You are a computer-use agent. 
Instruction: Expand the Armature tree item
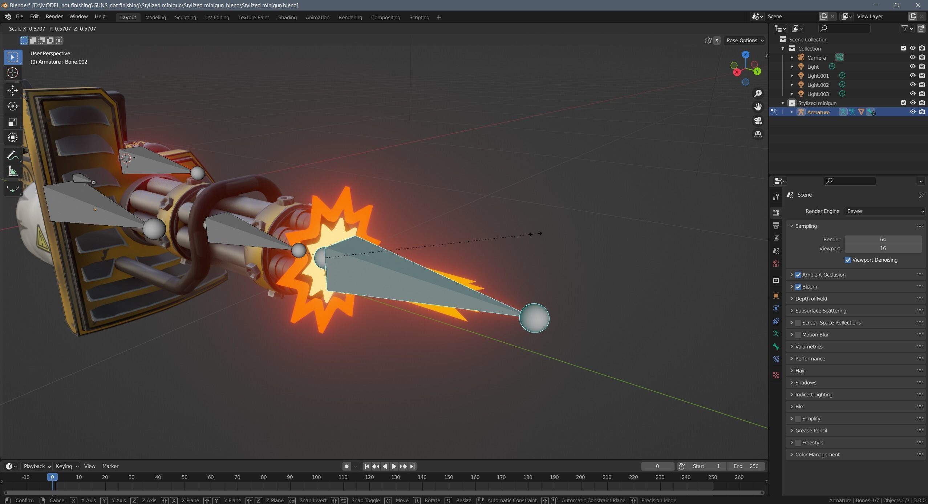tap(792, 112)
